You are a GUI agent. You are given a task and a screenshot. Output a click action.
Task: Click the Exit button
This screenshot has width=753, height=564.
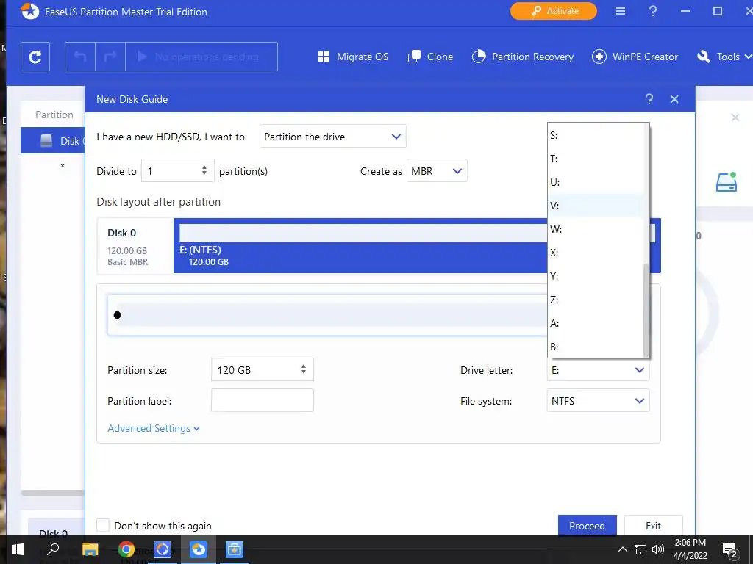pos(653,525)
